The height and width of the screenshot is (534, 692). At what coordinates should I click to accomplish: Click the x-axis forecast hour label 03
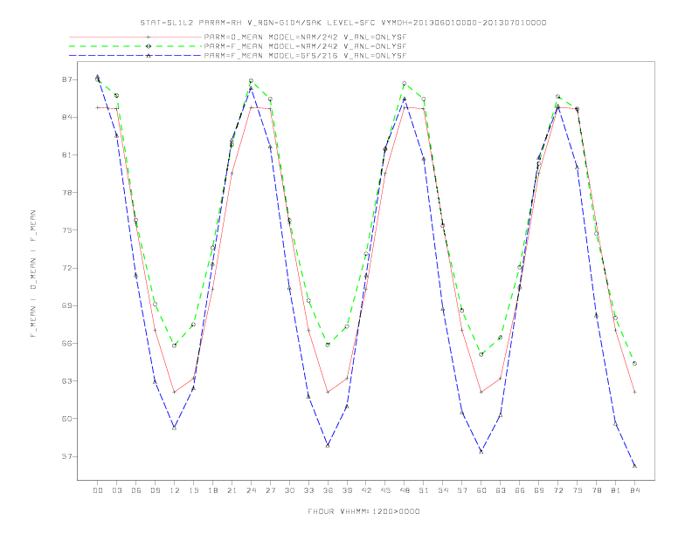click(x=116, y=490)
